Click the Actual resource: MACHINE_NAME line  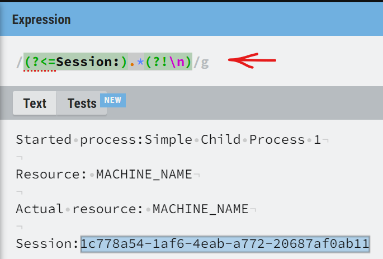[x=131, y=209]
